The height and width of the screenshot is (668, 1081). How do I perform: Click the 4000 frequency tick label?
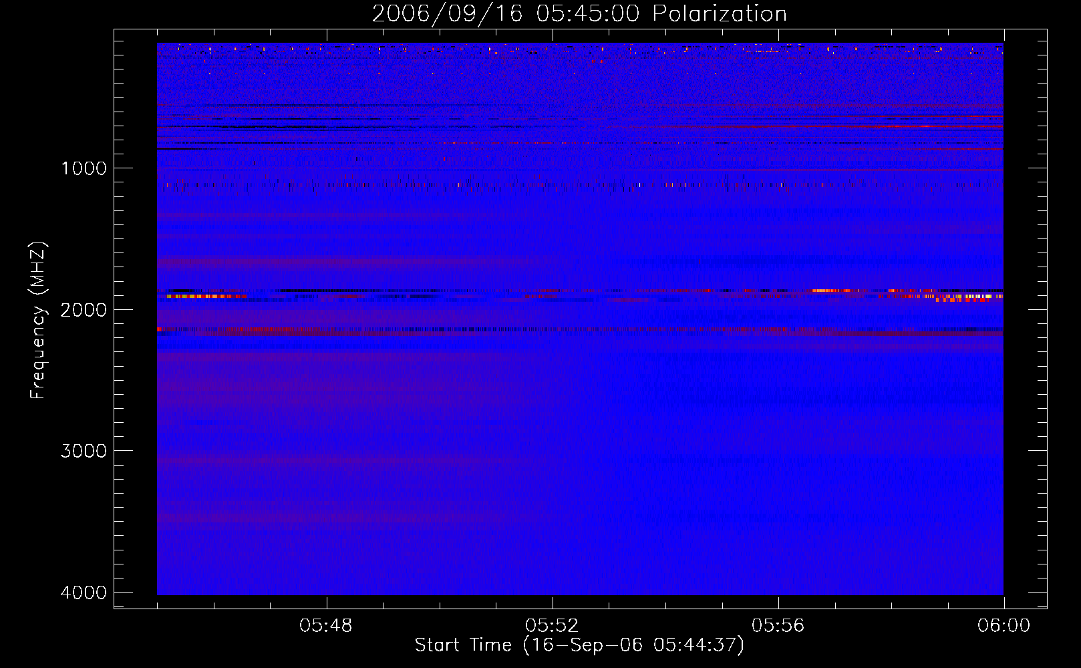pos(84,593)
